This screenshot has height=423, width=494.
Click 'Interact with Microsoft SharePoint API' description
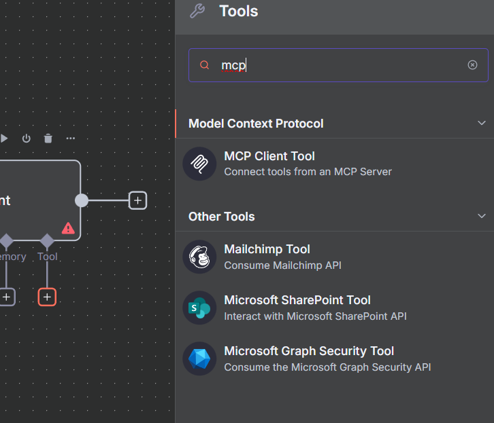(x=315, y=316)
